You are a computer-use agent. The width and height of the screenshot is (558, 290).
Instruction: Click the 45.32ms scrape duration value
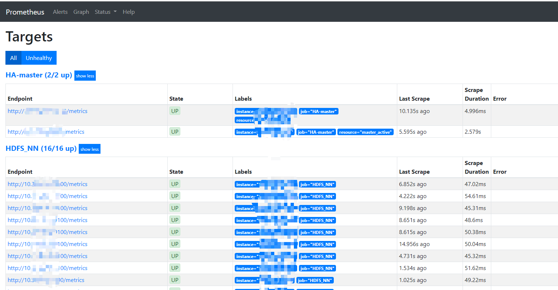coord(475,256)
